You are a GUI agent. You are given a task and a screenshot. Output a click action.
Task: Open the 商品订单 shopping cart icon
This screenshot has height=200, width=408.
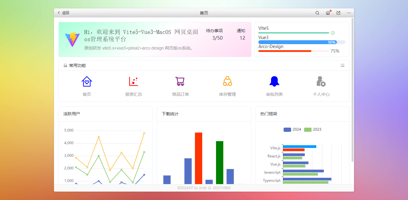(x=180, y=81)
